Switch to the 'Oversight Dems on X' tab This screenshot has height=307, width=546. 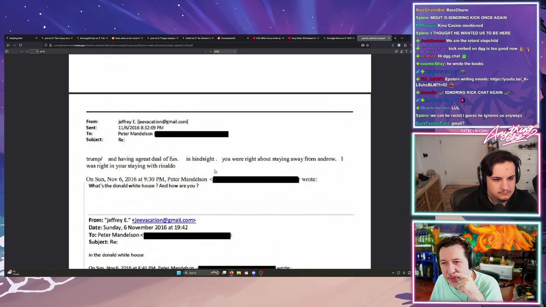pyautogui.click(x=338, y=38)
